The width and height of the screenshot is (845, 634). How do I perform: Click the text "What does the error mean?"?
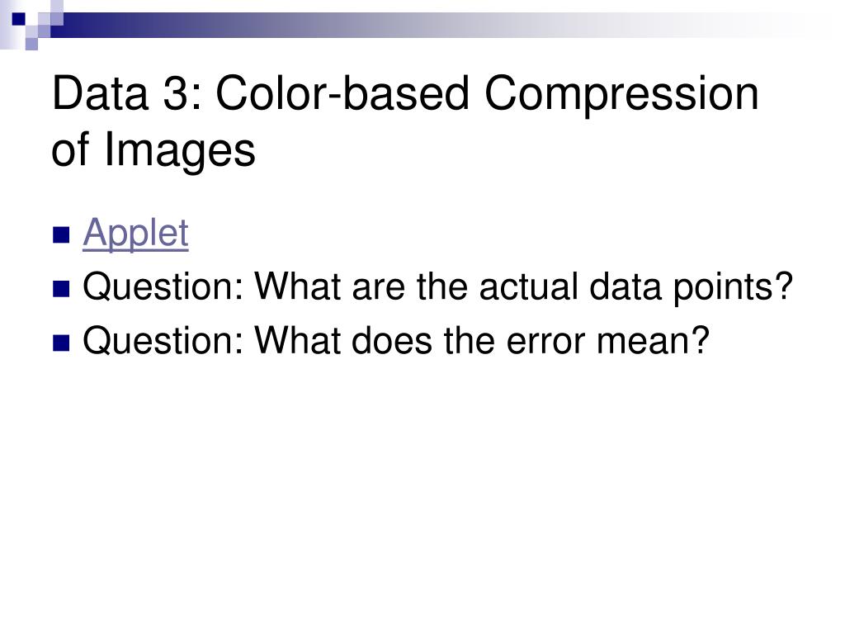pyautogui.click(x=481, y=341)
